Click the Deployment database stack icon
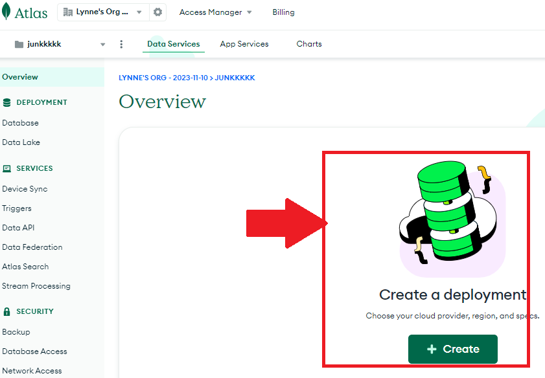545x378 pixels. click(x=7, y=102)
